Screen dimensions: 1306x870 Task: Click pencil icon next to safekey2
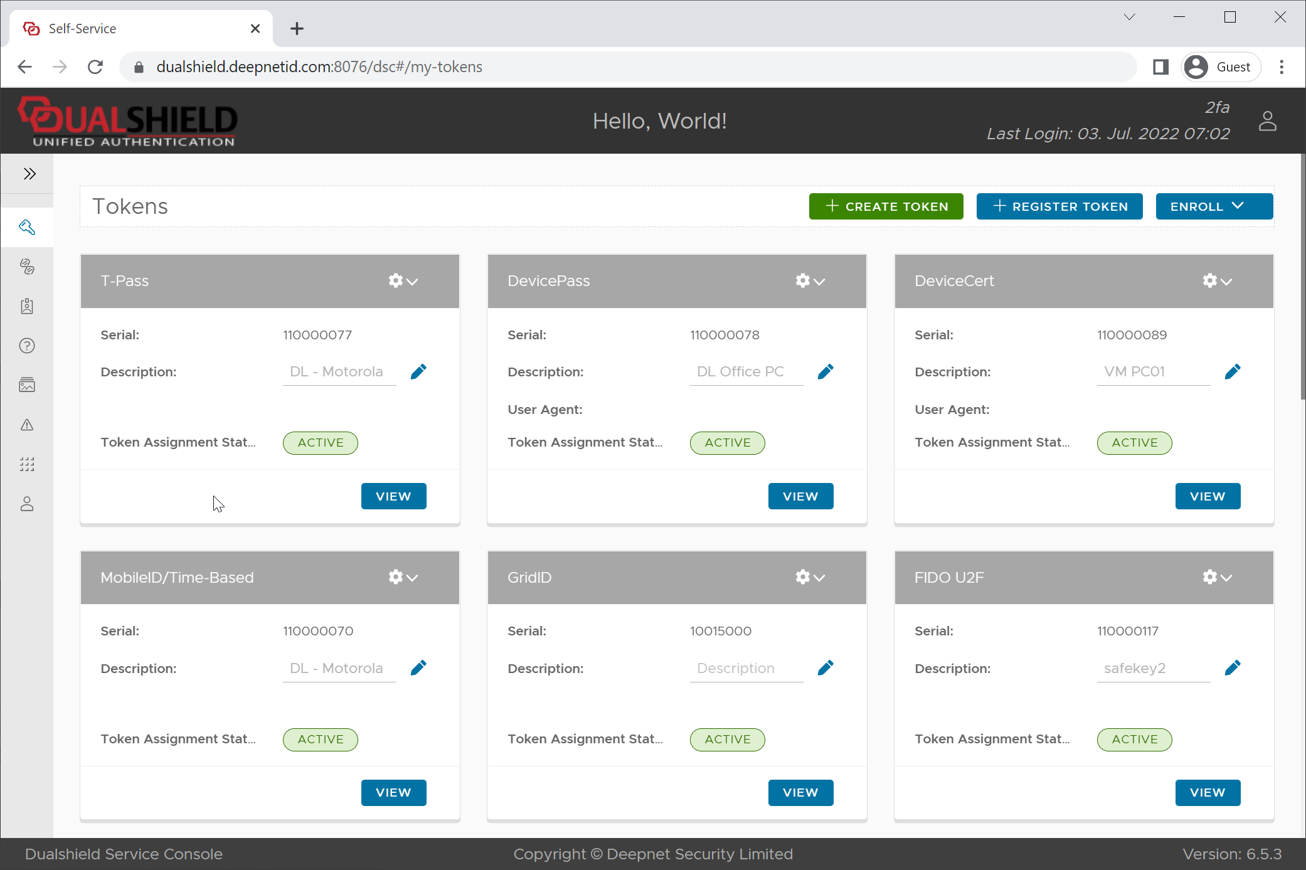[x=1232, y=668]
